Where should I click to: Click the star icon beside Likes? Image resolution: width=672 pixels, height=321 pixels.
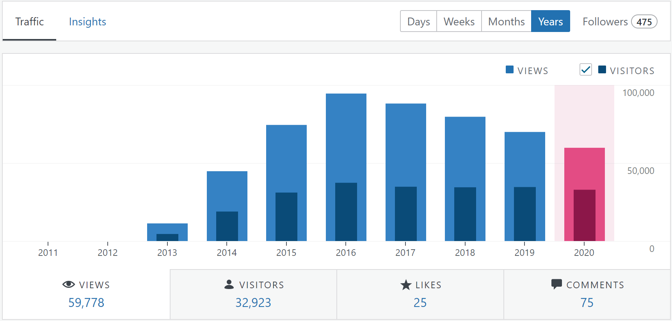click(x=406, y=285)
